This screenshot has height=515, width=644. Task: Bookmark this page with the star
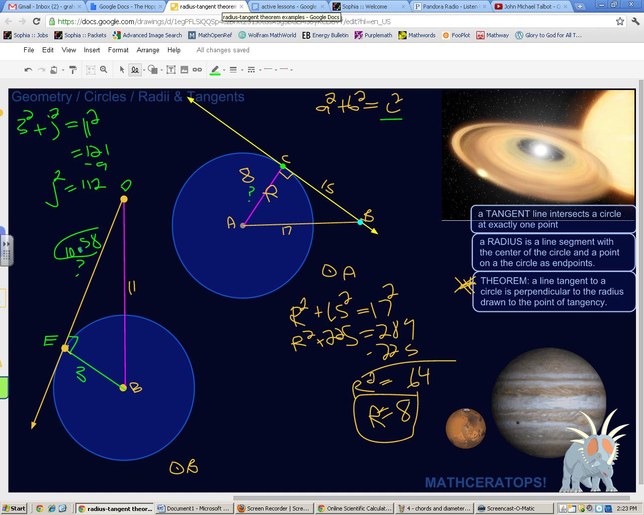[620, 21]
